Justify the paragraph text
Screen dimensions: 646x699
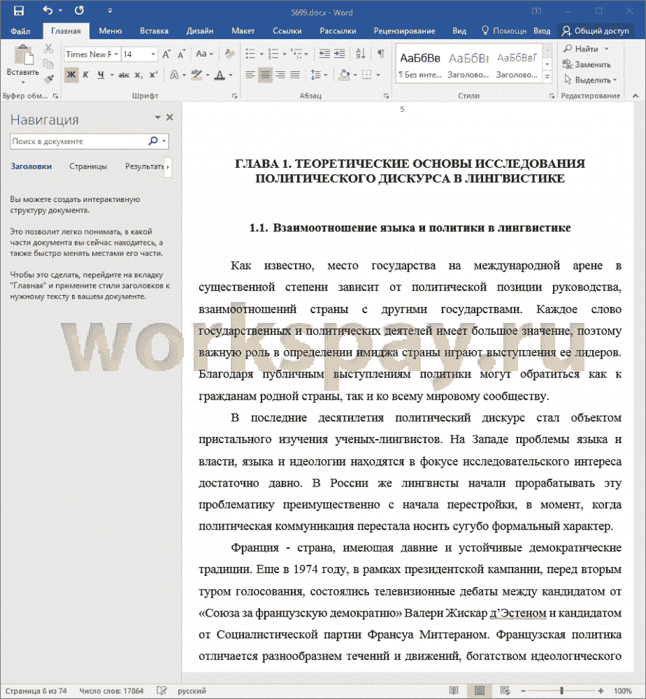pos(295,75)
